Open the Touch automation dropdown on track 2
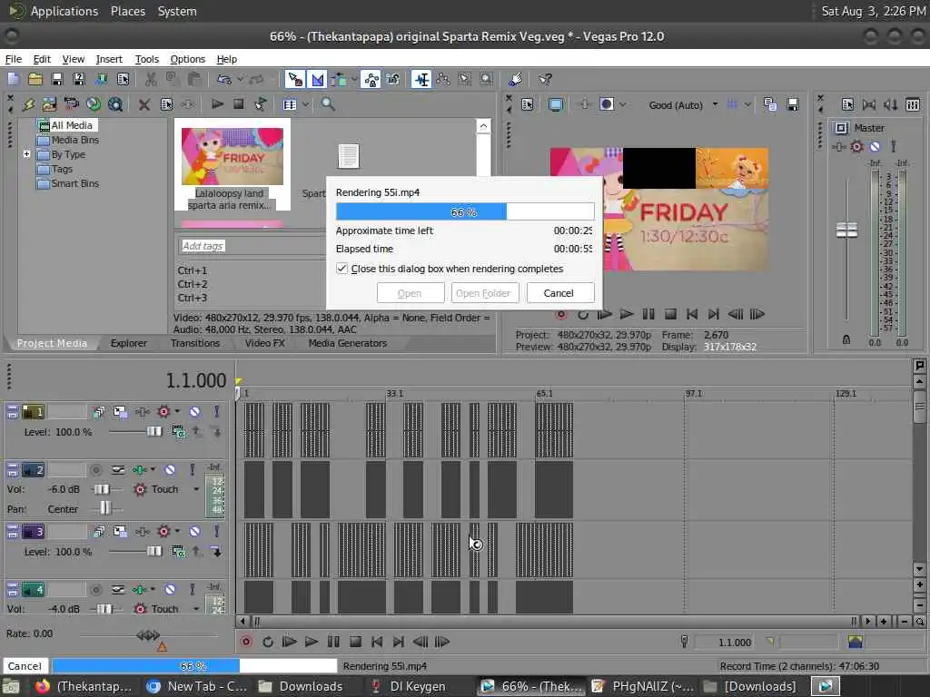Image resolution: width=930 pixels, height=697 pixels. tap(196, 489)
